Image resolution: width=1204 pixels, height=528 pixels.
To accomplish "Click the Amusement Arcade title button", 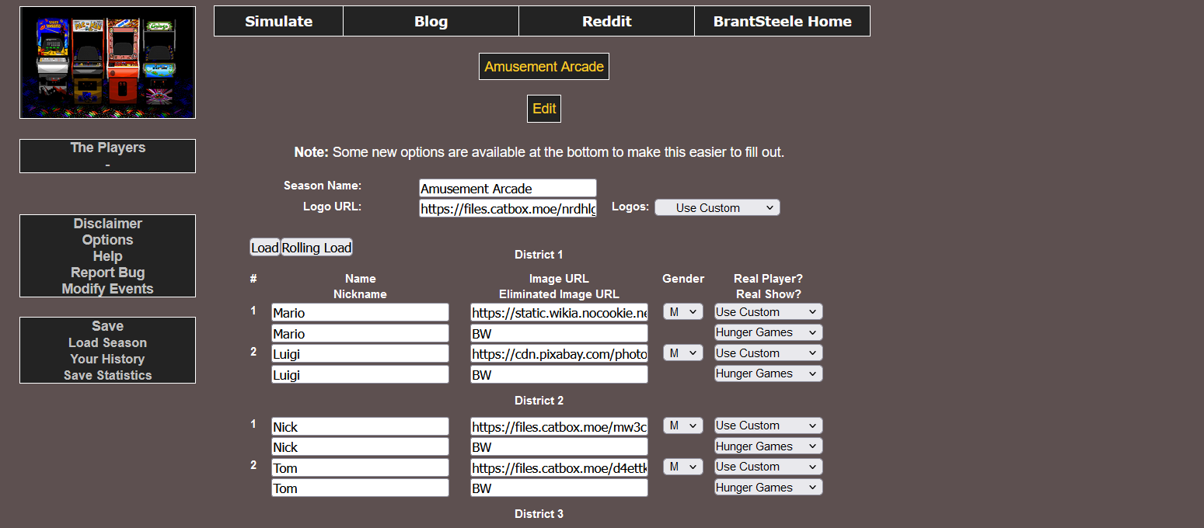I will coord(544,67).
